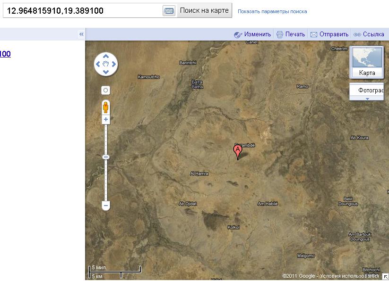Switch to 'Карта' map view thumbnail
This screenshot has height=281, width=389.
(x=367, y=62)
